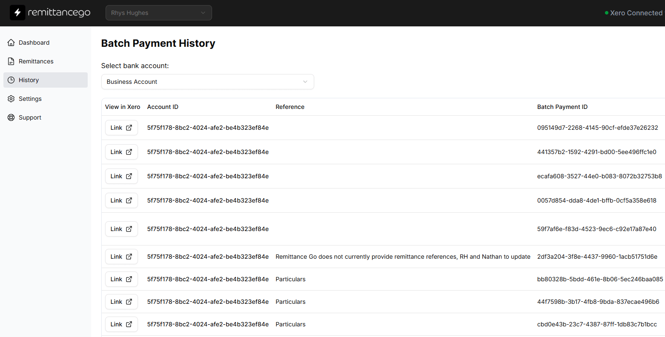Open the Settings menu item

click(x=30, y=99)
